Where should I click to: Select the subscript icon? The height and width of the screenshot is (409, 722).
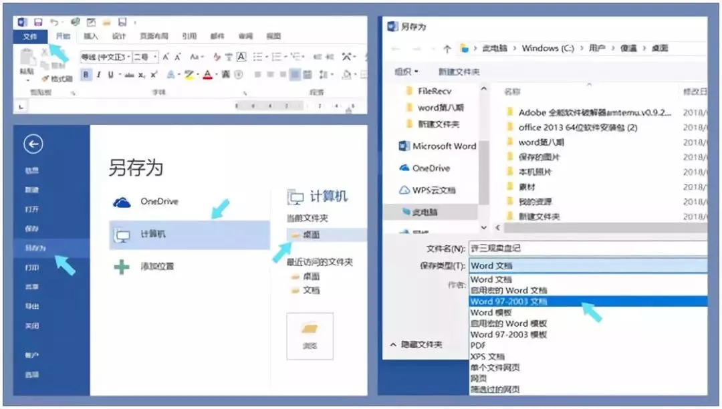pyautogui.click(x=140, y=74)
